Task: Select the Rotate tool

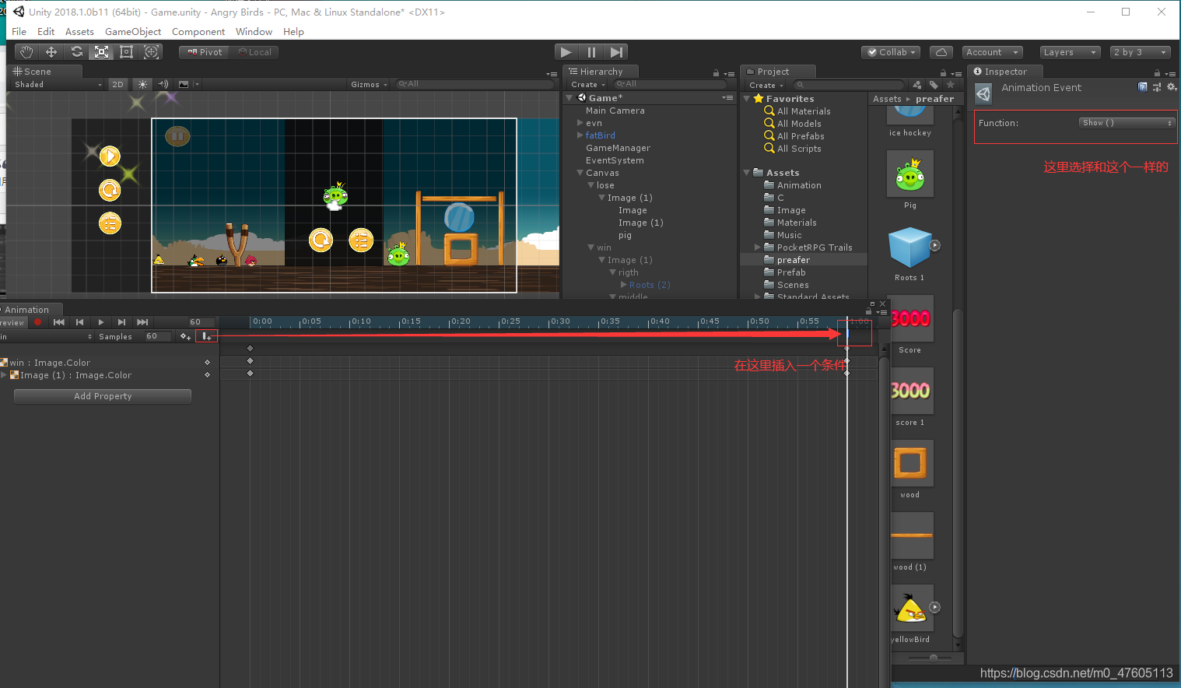Action: pyautogui.click(x=76, y=52)
